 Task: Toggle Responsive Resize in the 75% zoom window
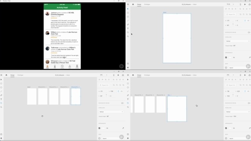249,32
